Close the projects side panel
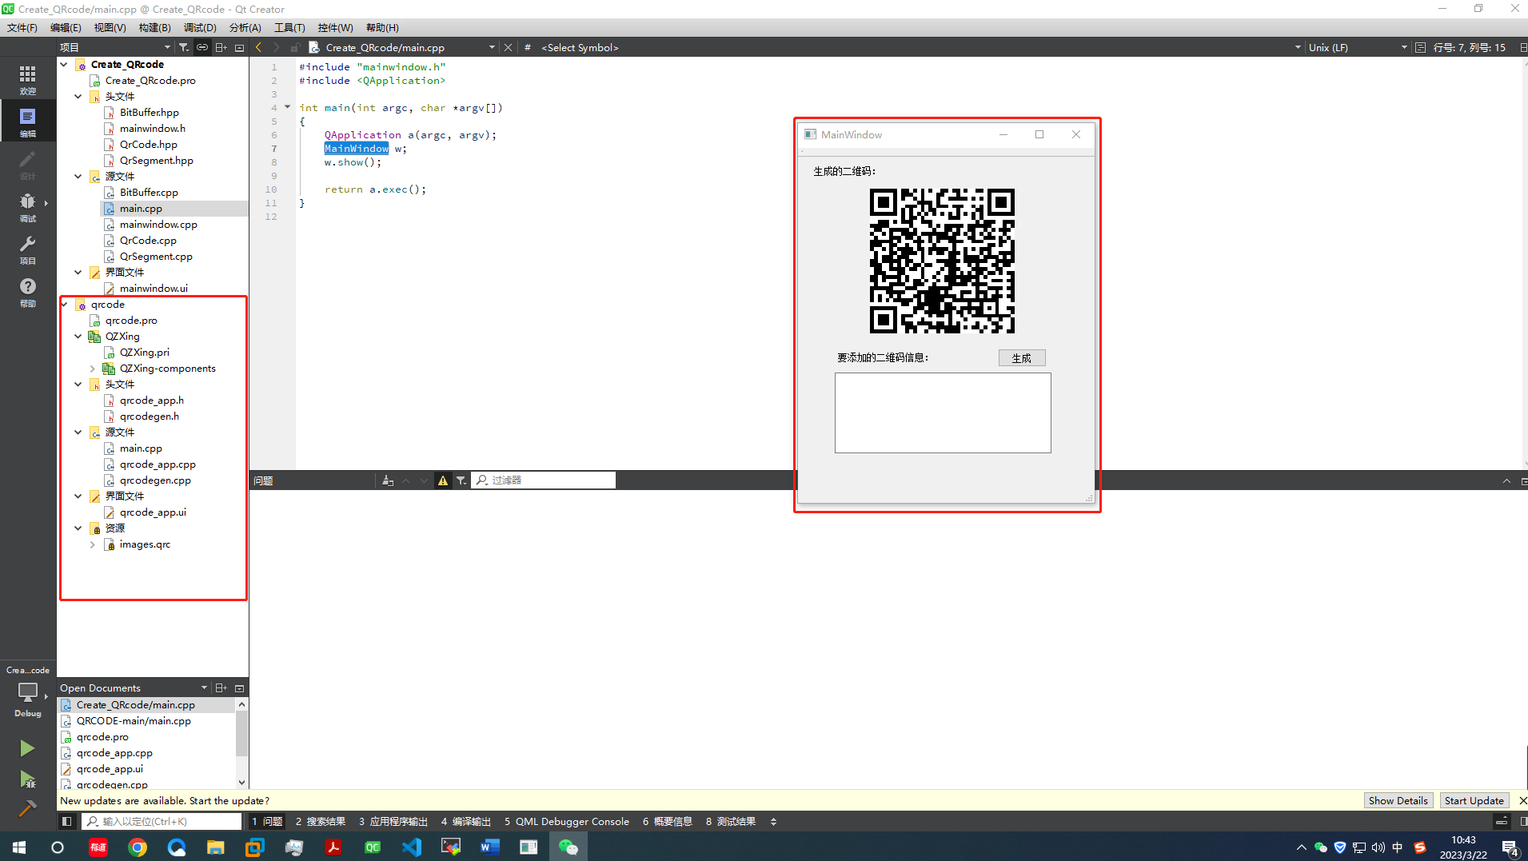The width and height of the screenshot is (1528, 861). pyautogui.click(x=239, y=47)
